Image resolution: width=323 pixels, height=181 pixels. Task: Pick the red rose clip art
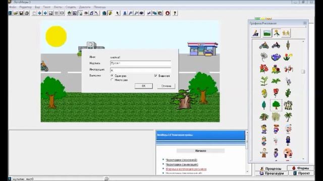click(x=276, y=93)
